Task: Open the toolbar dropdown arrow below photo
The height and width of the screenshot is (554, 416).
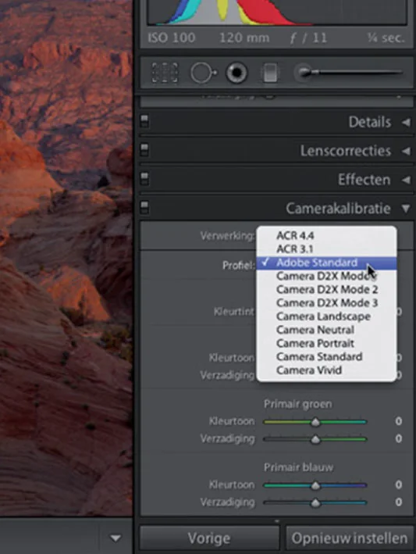Action: pyautogui.click(x=116, y=538)
